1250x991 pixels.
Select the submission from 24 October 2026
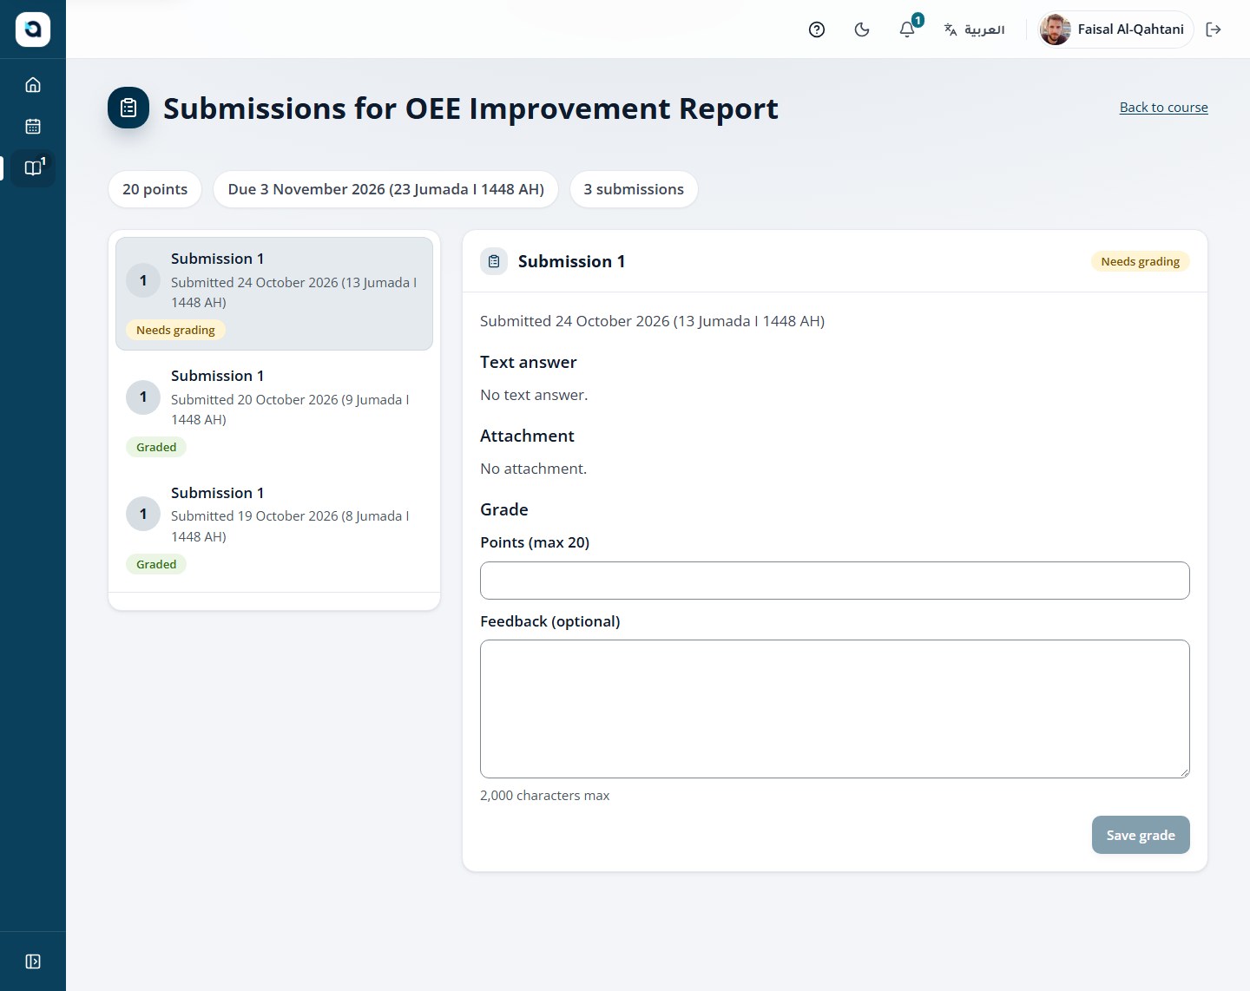[274, 293]
